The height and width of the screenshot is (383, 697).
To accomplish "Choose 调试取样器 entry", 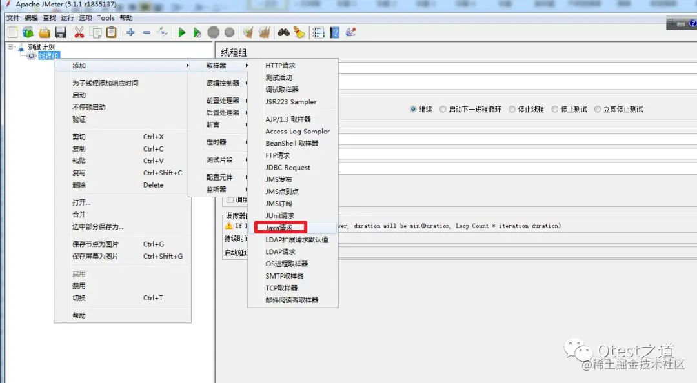I will pos(293,90).
